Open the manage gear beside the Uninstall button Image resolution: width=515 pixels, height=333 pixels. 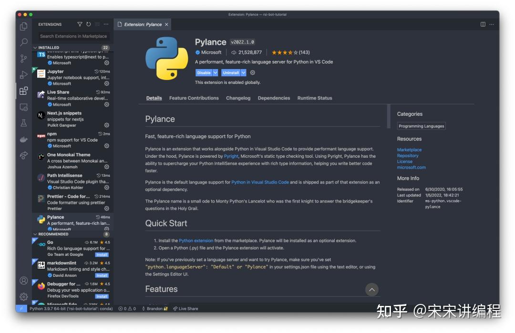[x=252, y=72]
